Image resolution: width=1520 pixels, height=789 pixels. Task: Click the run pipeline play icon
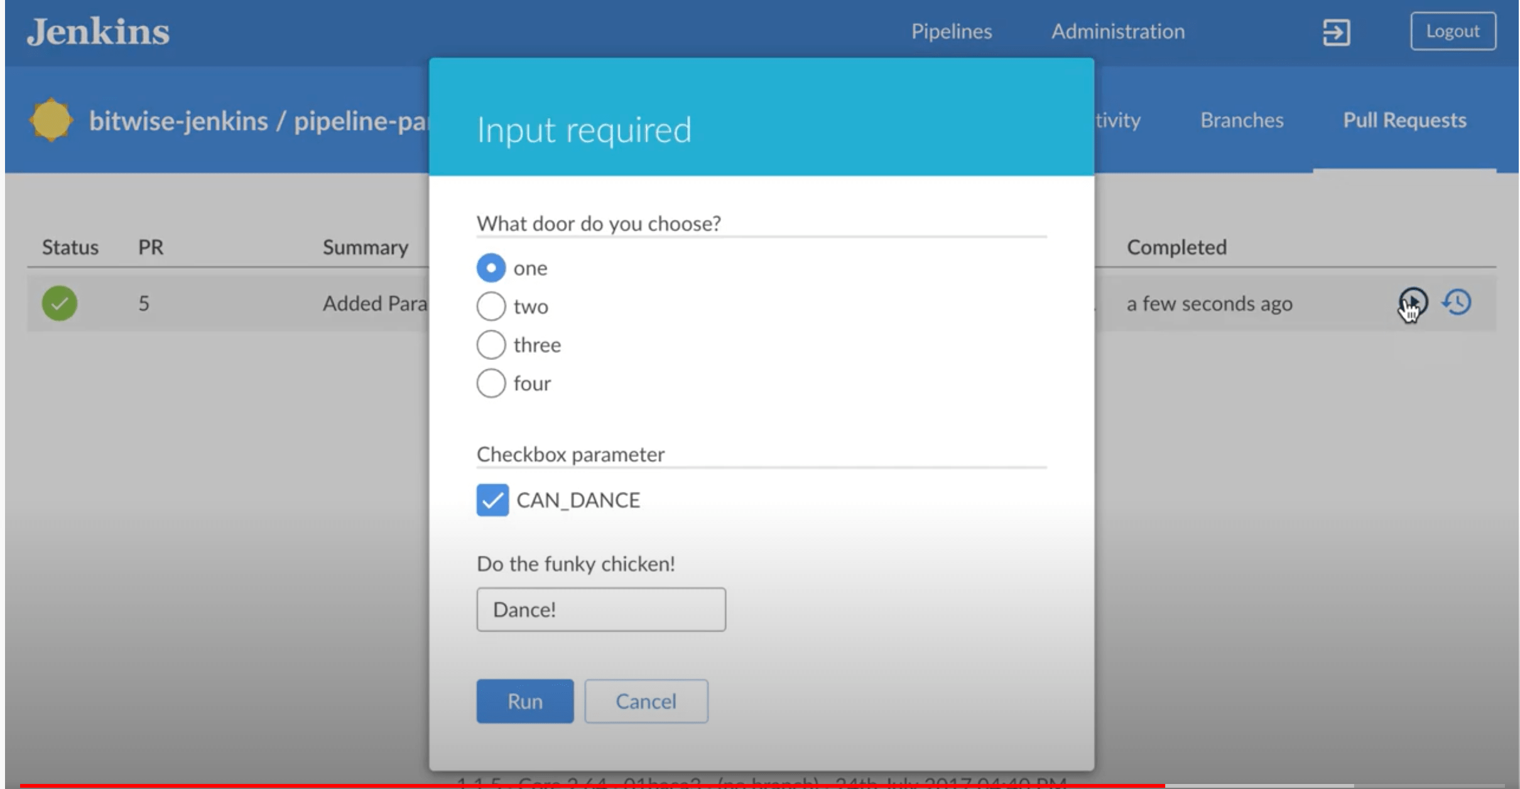(1413, 302)
